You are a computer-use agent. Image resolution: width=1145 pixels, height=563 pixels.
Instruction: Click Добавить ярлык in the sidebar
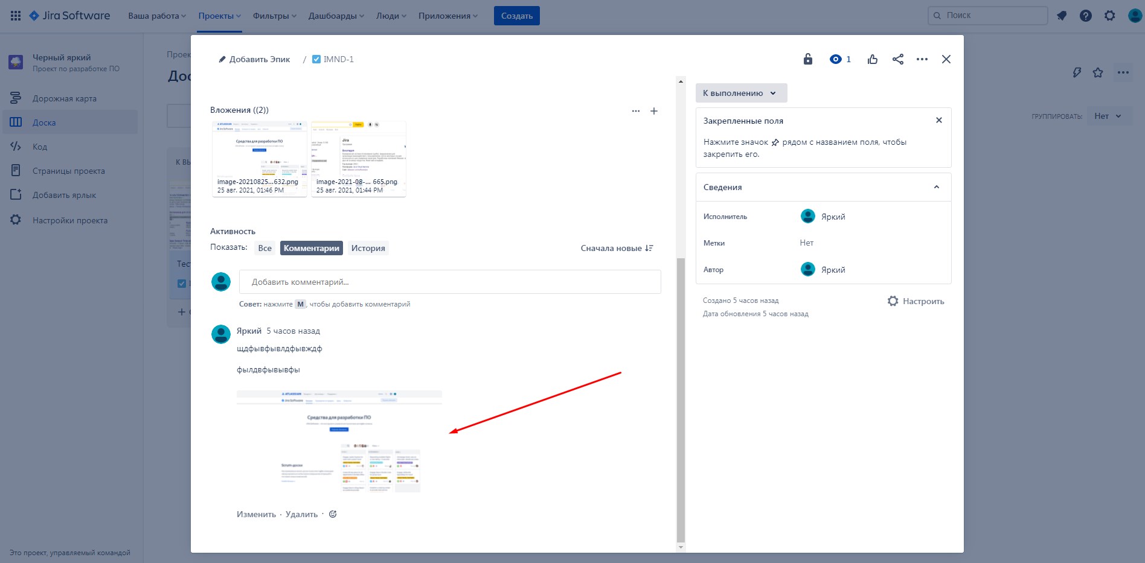point(69,195)
